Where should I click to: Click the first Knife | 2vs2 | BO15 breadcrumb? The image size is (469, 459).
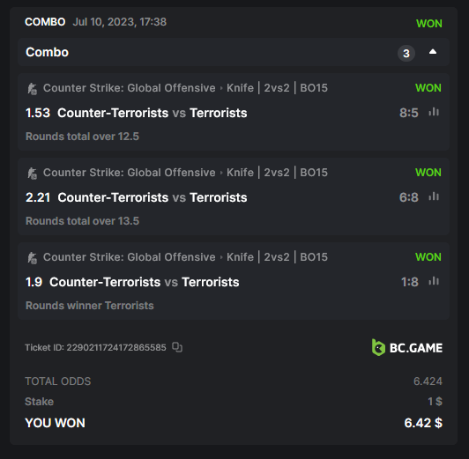277,88
